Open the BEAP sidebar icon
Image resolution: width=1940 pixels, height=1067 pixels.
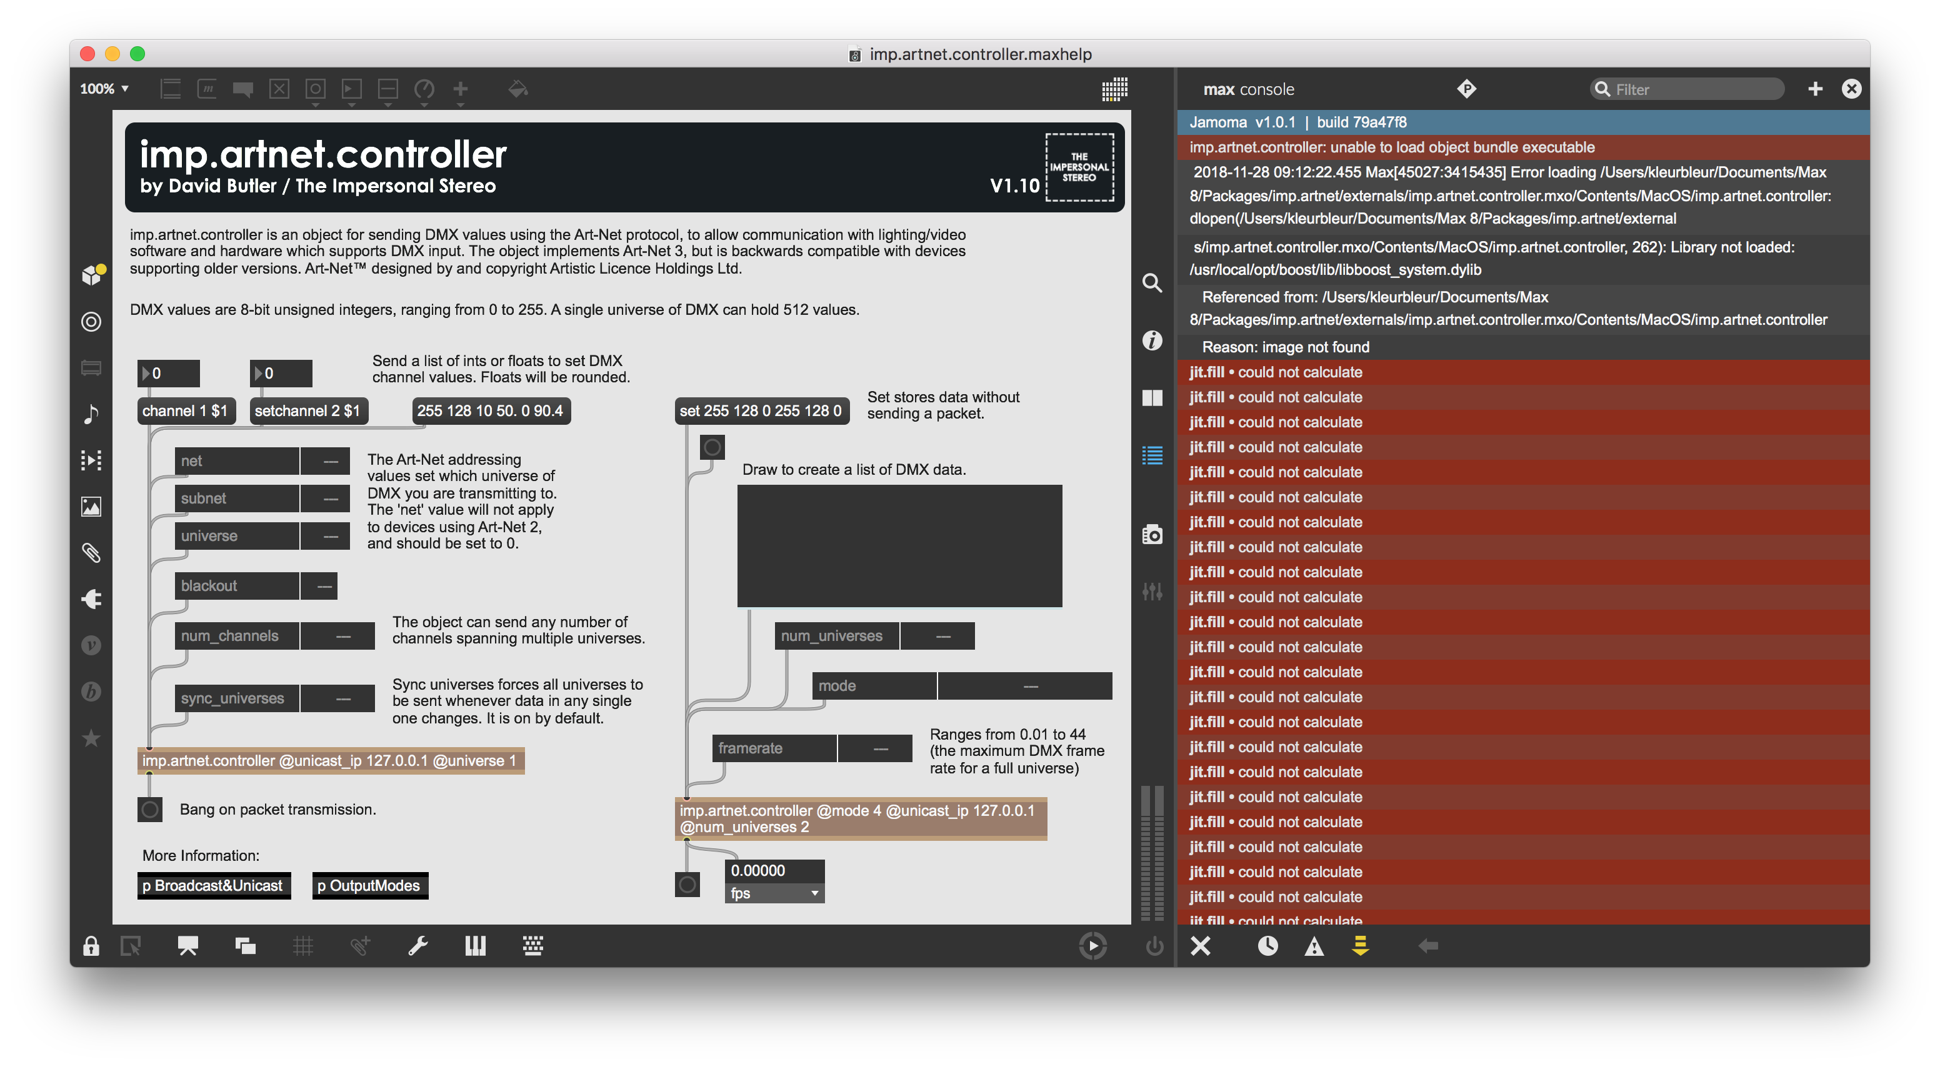[91, 692]
